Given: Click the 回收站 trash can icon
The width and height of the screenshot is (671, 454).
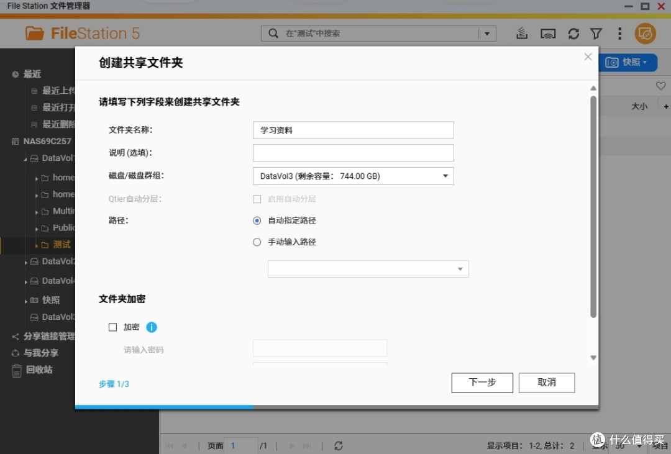Looking at the screenshot, I should (16, 371).
